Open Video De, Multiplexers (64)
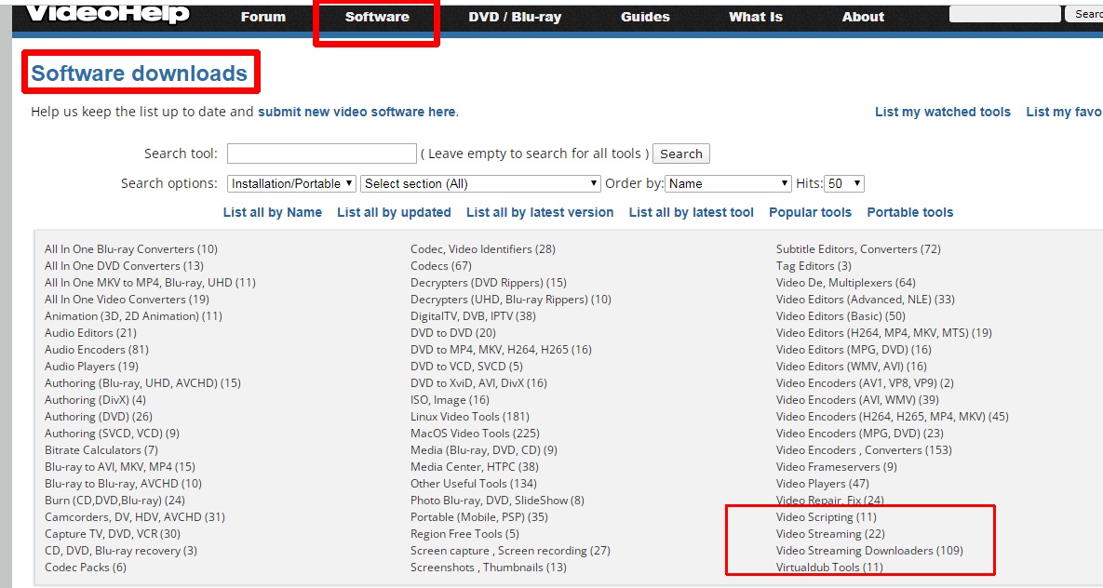 [x=845, y=283]
